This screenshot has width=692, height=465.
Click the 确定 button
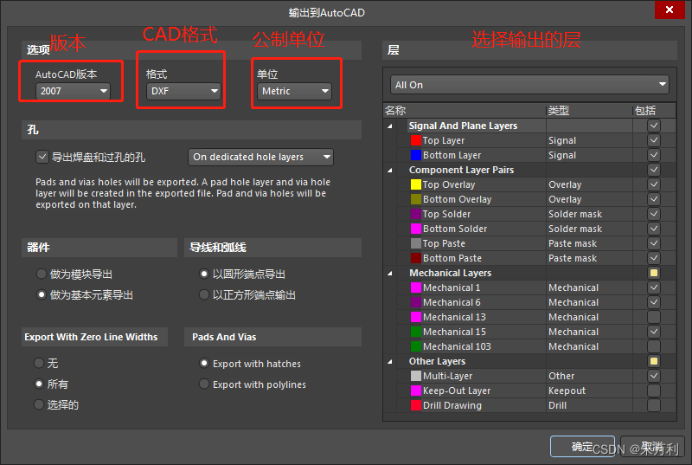(x=582, y=447)
